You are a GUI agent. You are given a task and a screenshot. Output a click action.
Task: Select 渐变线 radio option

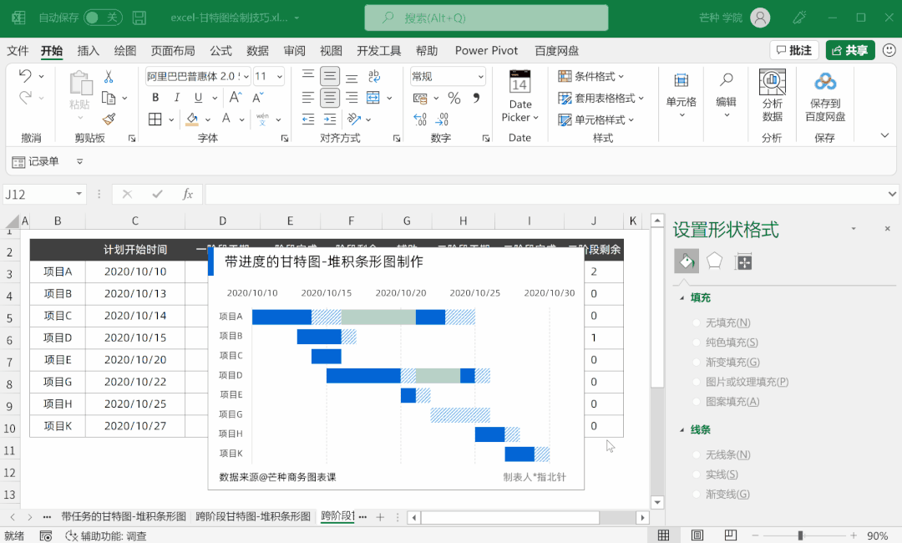697,494
